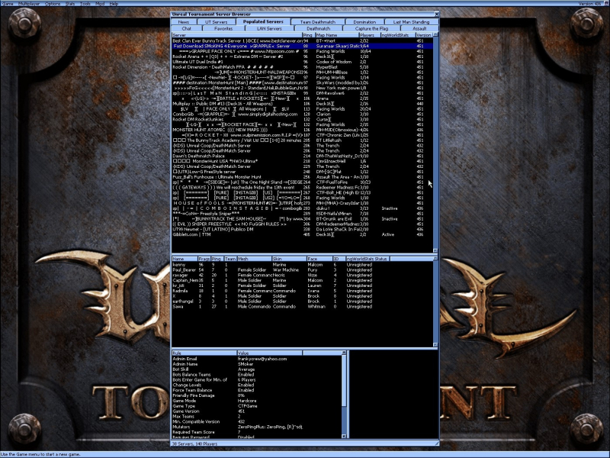Click server list scrollbar up arrow
Image resolution: width=610 pixels, height=458 pixels.
435,35
